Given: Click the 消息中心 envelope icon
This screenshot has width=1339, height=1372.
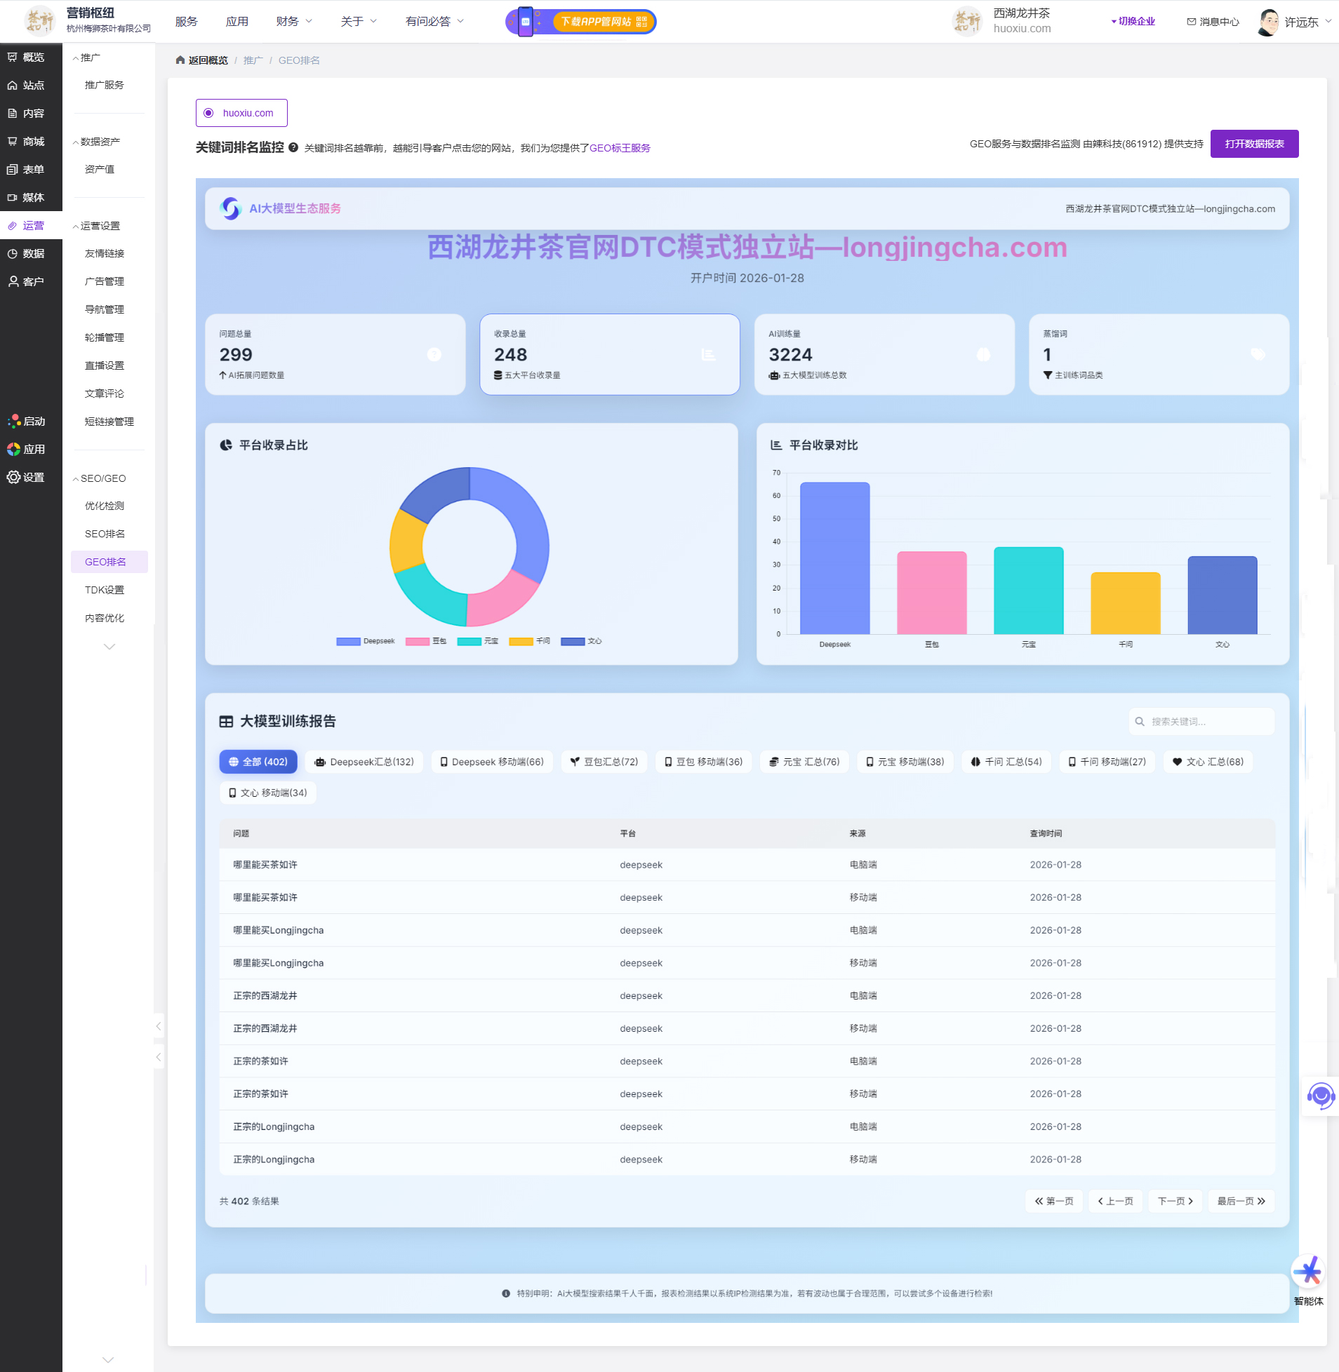Looking at the screenshot, I should [x=1191, y=22].
